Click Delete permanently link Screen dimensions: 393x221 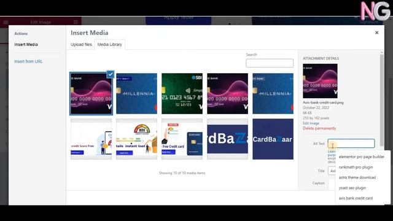[319, 128]
